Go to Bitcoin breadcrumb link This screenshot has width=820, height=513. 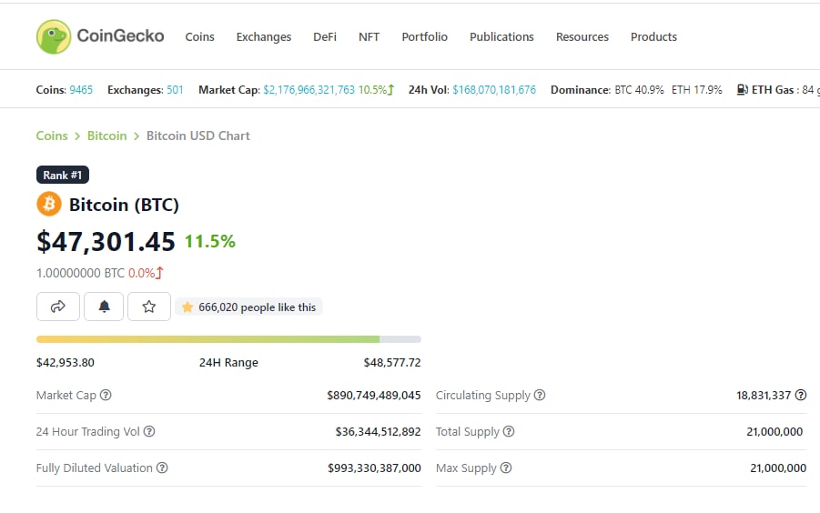coord(106,136)
